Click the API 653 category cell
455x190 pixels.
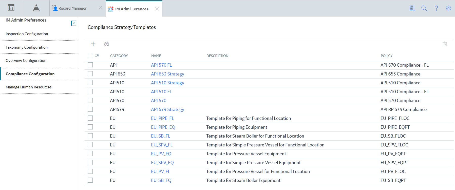click(118, 74)
